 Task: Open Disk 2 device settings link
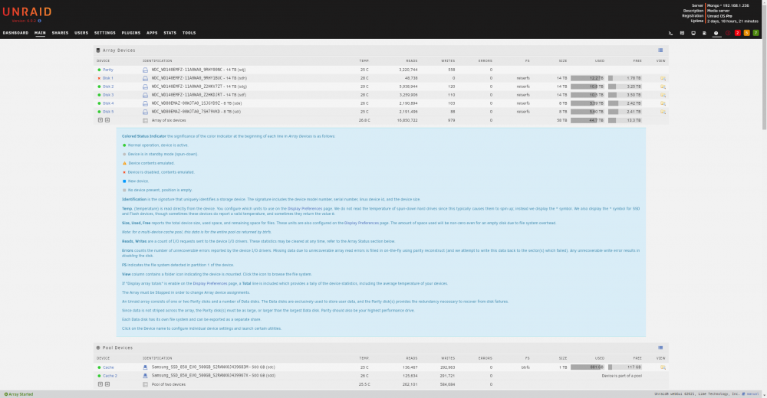coord(107,86)
